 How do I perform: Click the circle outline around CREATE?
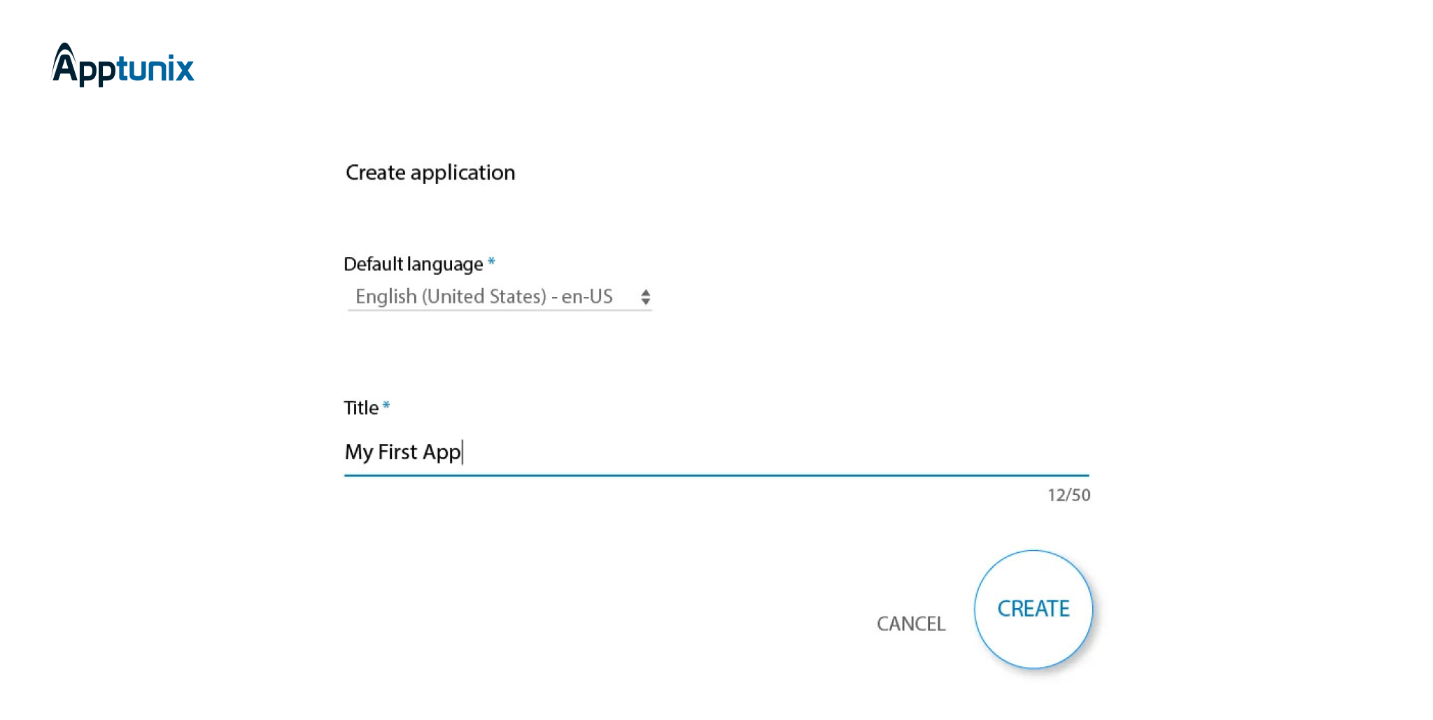coord(1033,552)
